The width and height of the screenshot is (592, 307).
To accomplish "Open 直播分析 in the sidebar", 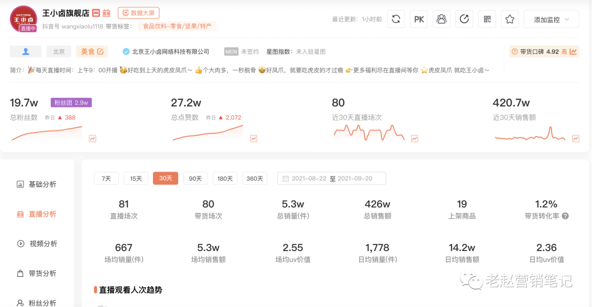I will point(37,214).
